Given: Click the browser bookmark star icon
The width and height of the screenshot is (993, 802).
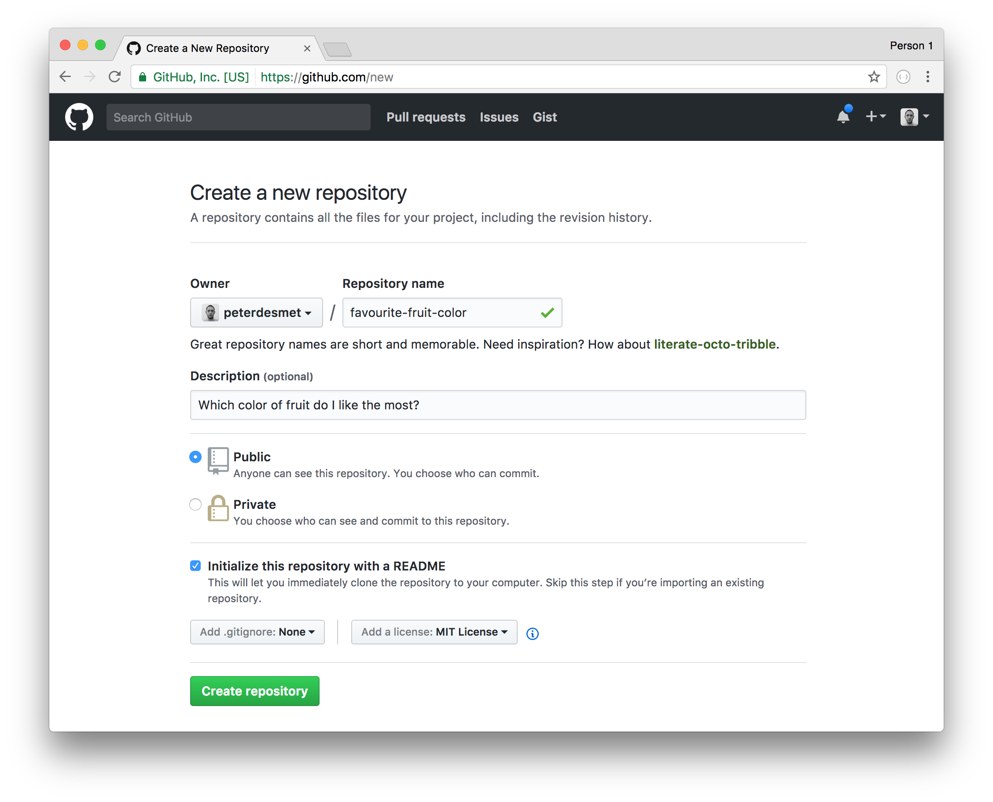Looking at the screenshot, I should (x=874, y=76).
